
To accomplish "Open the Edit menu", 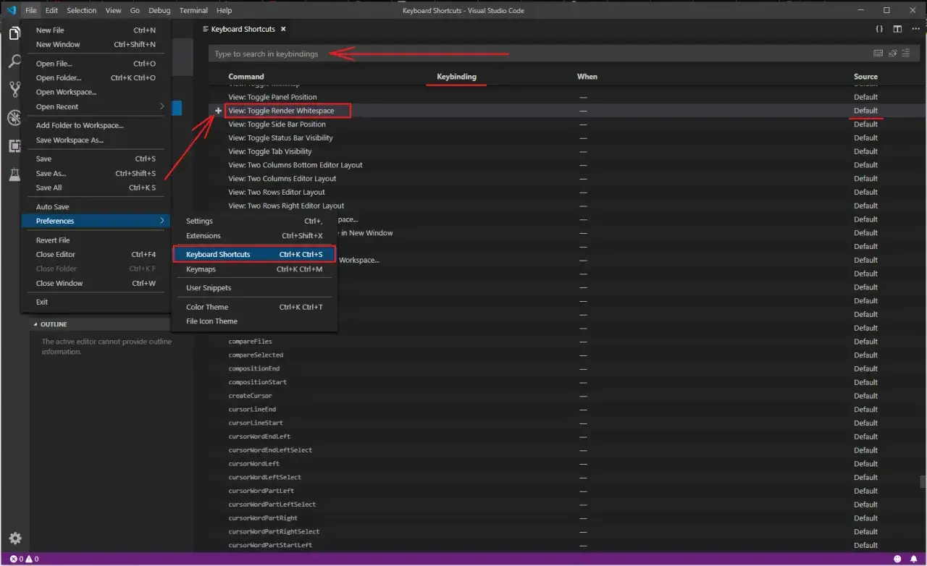I will click(x=51, y=10).
